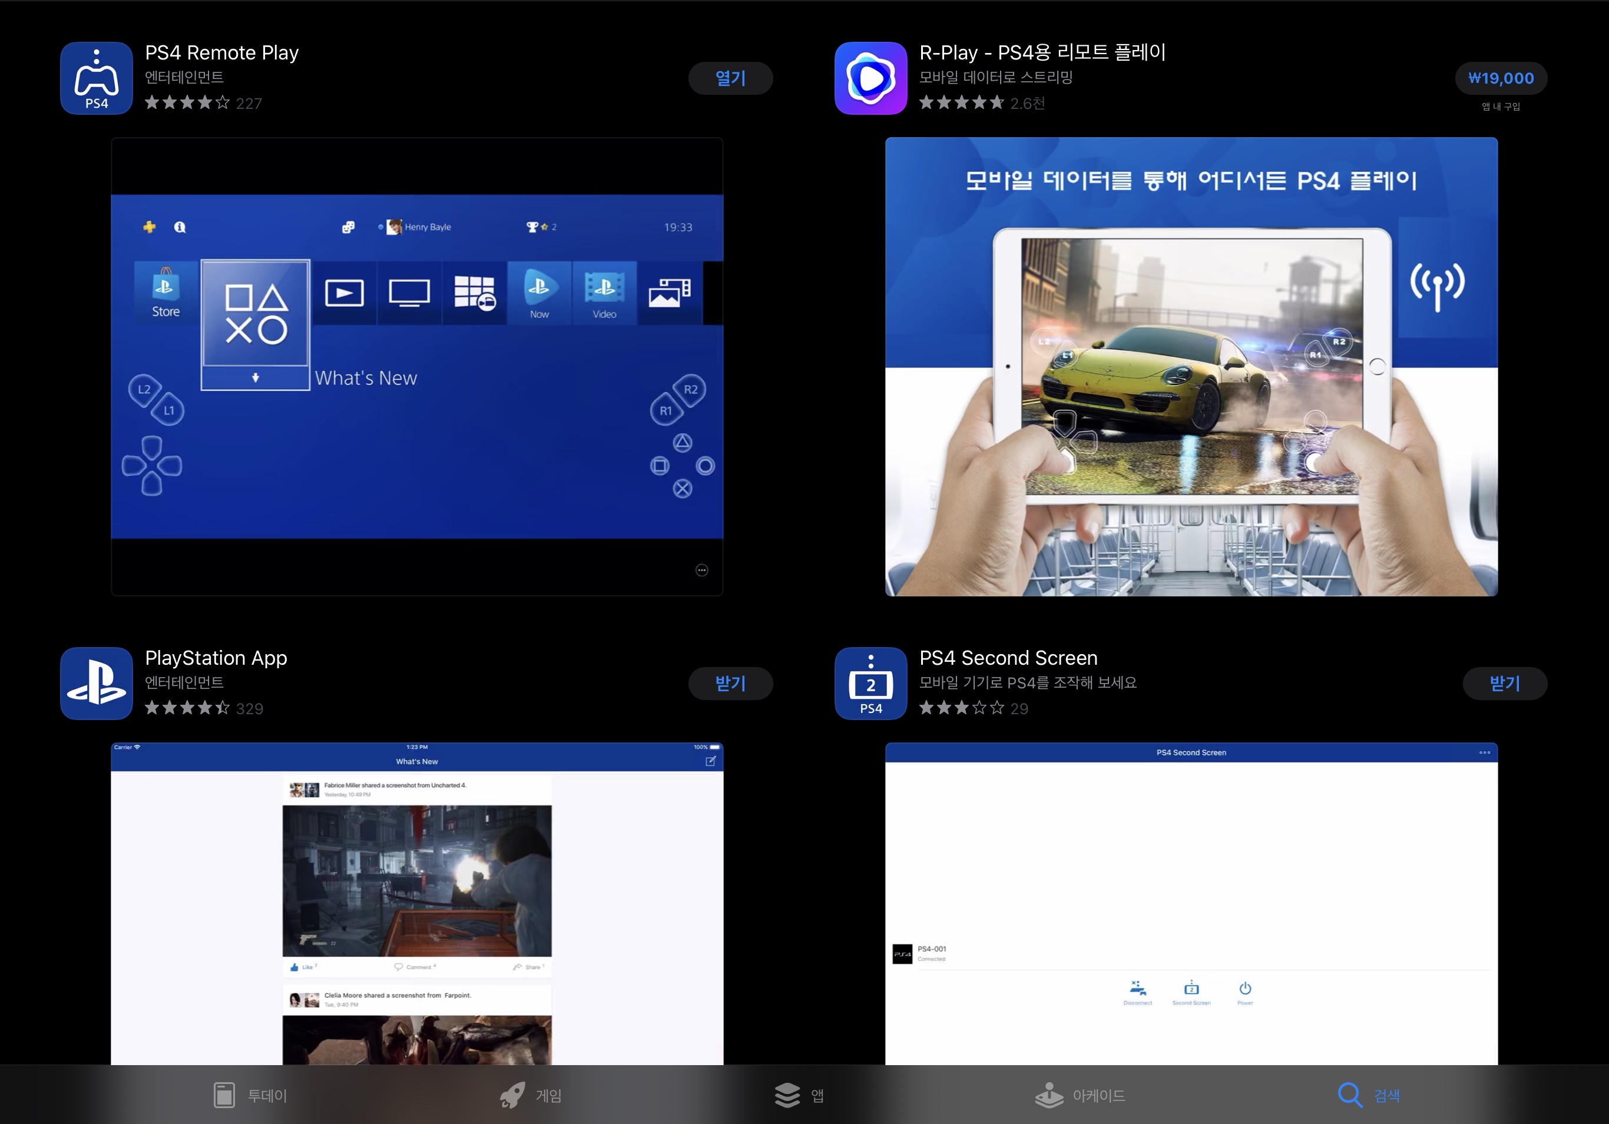
Task: Open the R-Play - PS4용 리모트 플레이 title
Action: coord(1042,52)
